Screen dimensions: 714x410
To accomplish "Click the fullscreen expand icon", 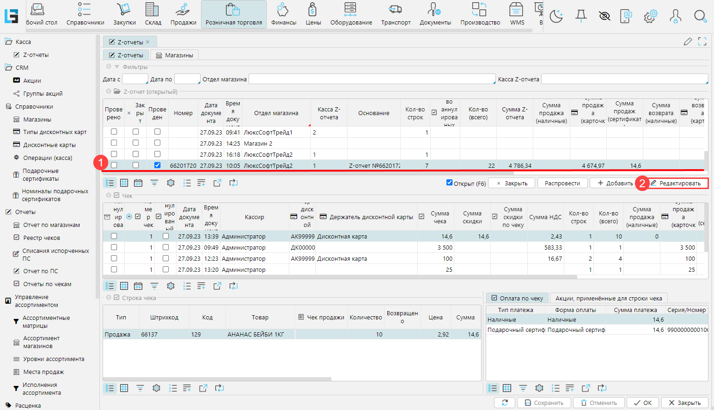I will pos(702,42).
